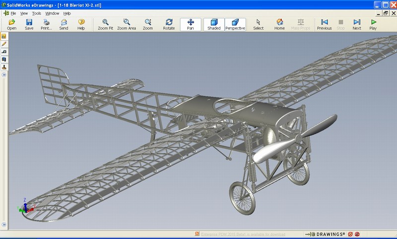Minimize the document window
Image resolution: width=397 pixels, height=239 pixels.
[x=379, y=13]
